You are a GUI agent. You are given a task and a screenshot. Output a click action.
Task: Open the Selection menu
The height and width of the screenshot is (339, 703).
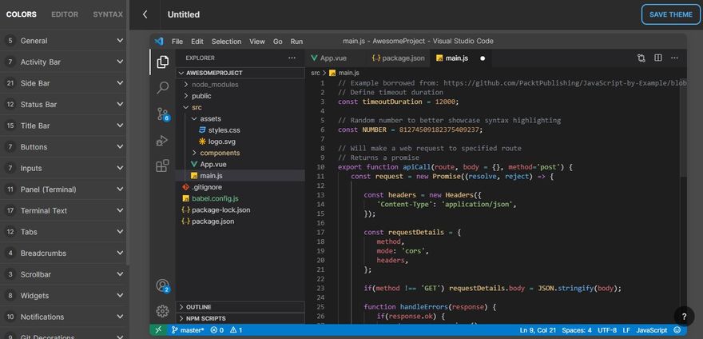coord(226,41)
